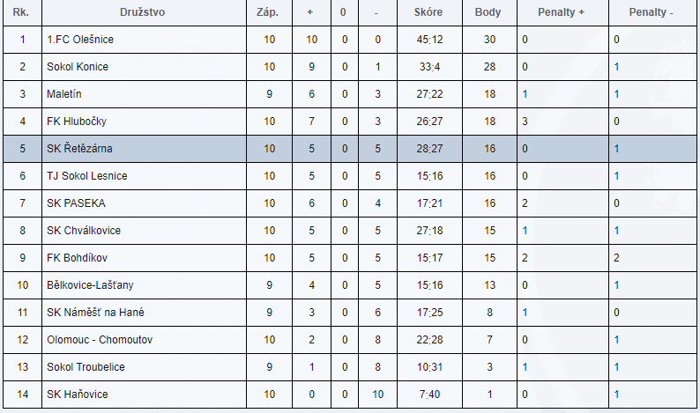Select the Skóre column header
Image resolution: width=700 pixels, height=413 pixels.
tap(428, 12)
